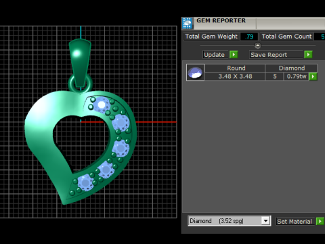
Task: Click the Total Gem Weight label
Action: tap(211, 37)
